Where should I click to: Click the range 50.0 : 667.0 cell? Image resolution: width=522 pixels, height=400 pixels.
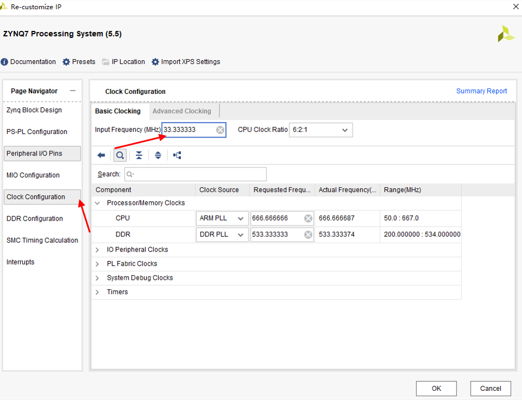click(x=421, y=218)
